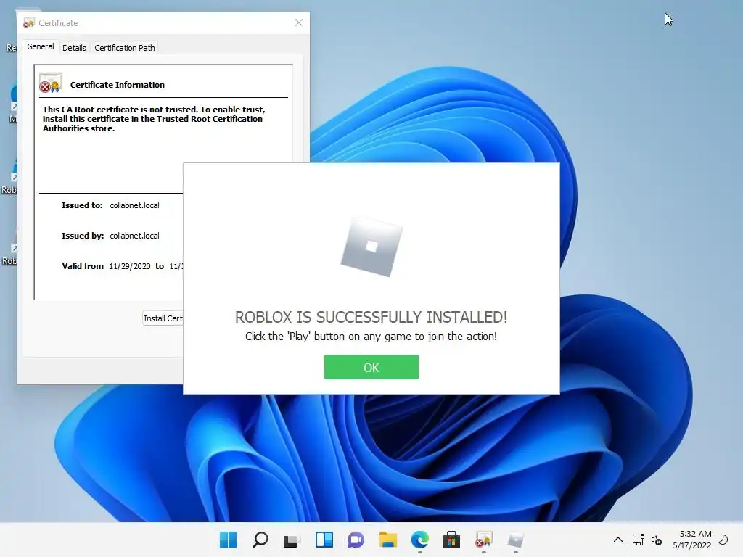Click the Roblox logo in install dialog
Screen dimensions: 743x557
371,247
